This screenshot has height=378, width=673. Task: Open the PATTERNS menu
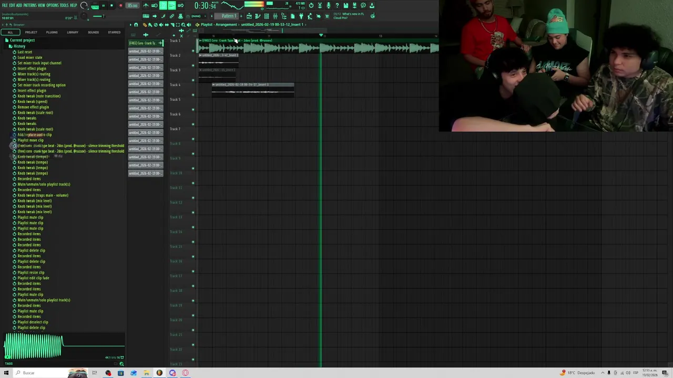pos(29,5)
